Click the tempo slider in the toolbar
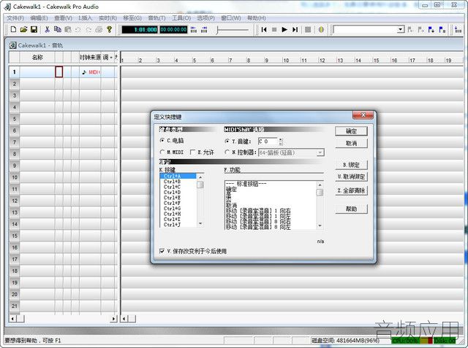468x348 pixels. tap(233, 30)
